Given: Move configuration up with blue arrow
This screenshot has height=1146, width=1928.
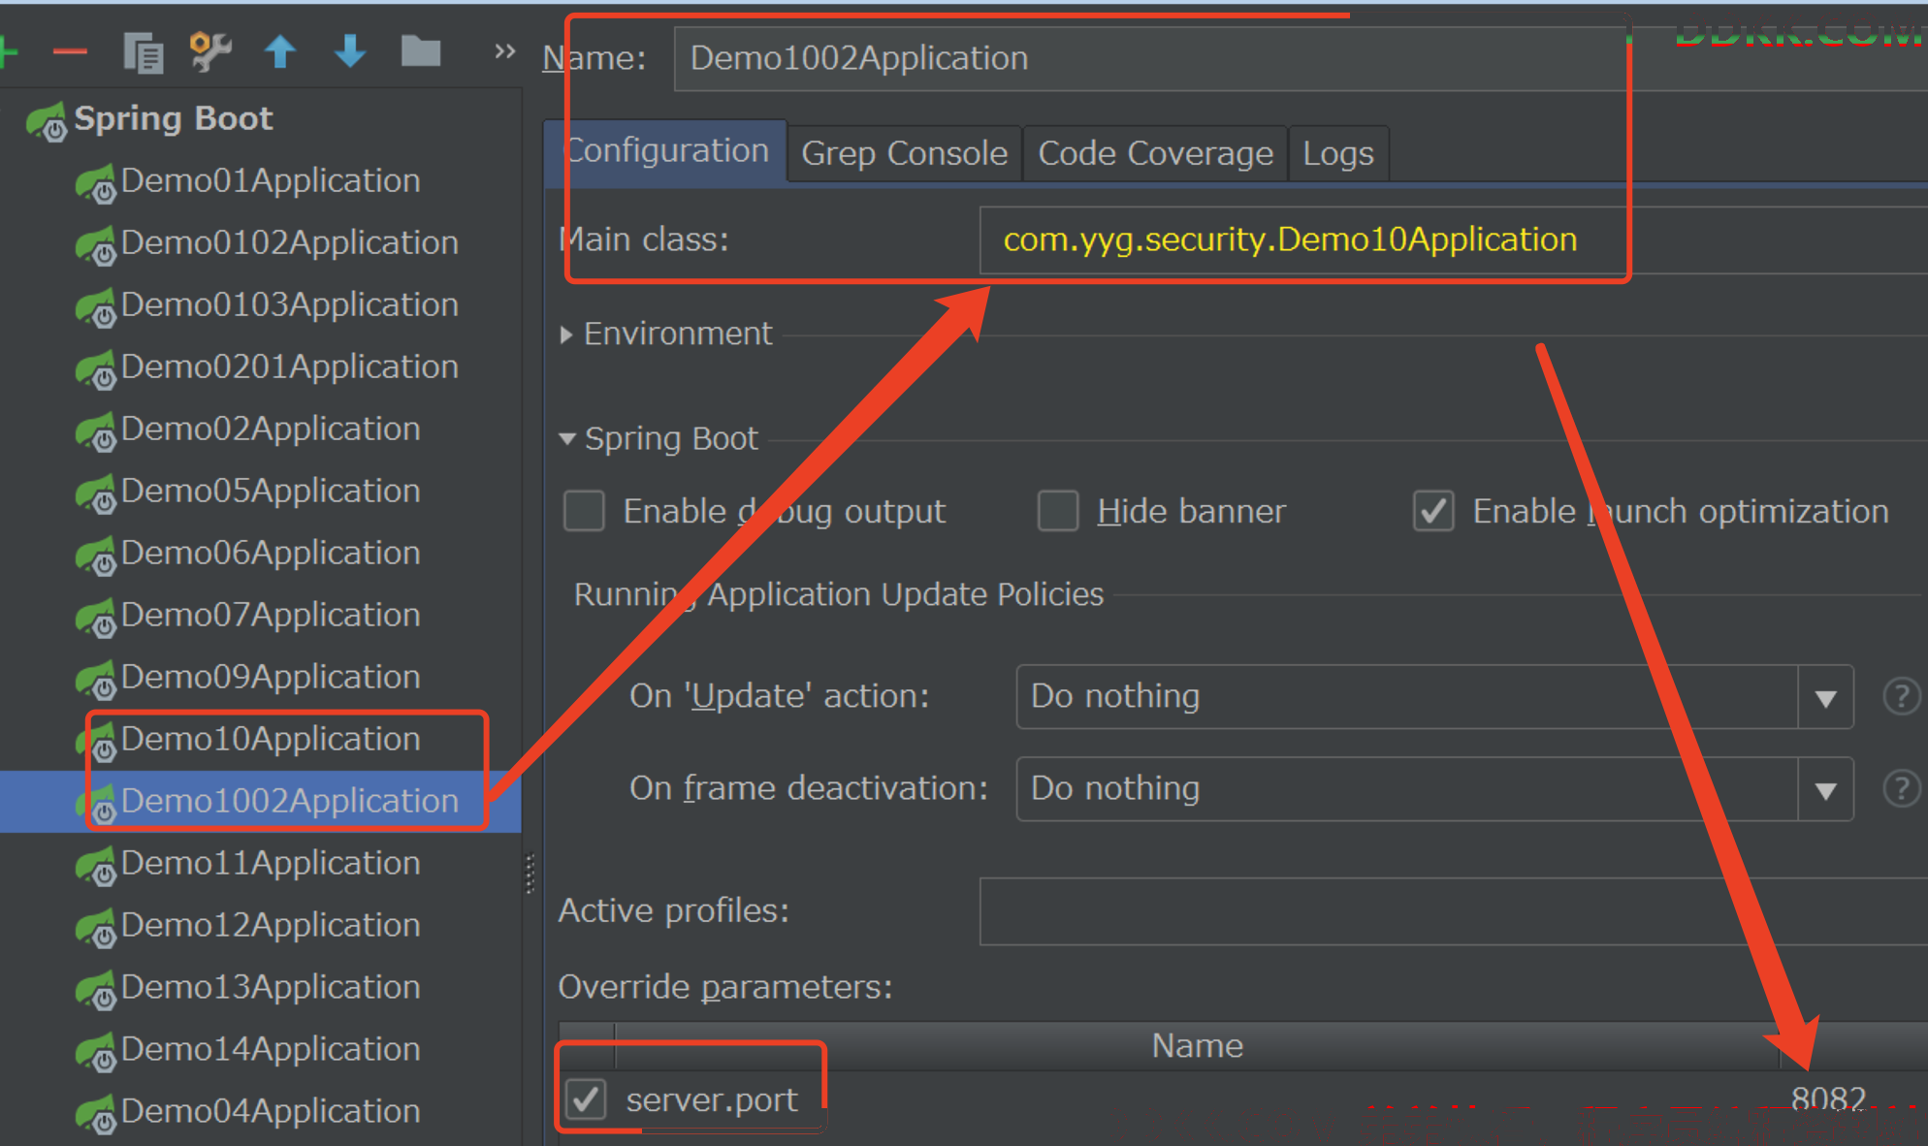Looking at the screenshot, I should click(x=280, y=51).
